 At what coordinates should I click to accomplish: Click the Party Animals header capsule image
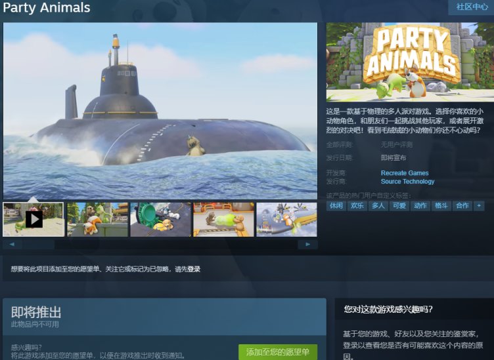click(x=410, y=62)
